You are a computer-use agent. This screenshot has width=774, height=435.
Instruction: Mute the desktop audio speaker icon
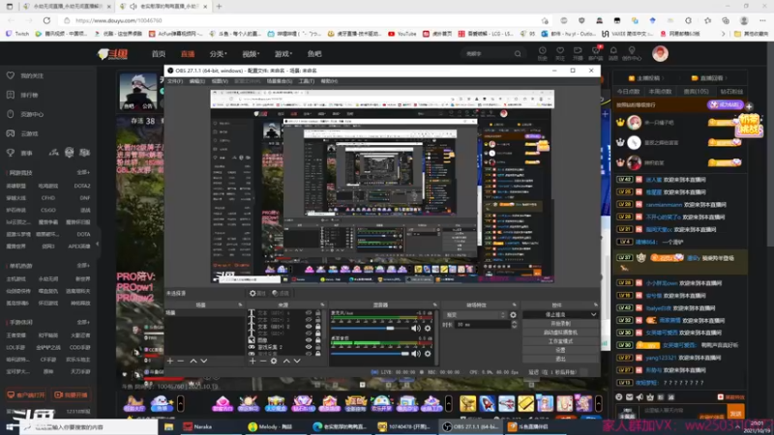click(x=416, y=353)
